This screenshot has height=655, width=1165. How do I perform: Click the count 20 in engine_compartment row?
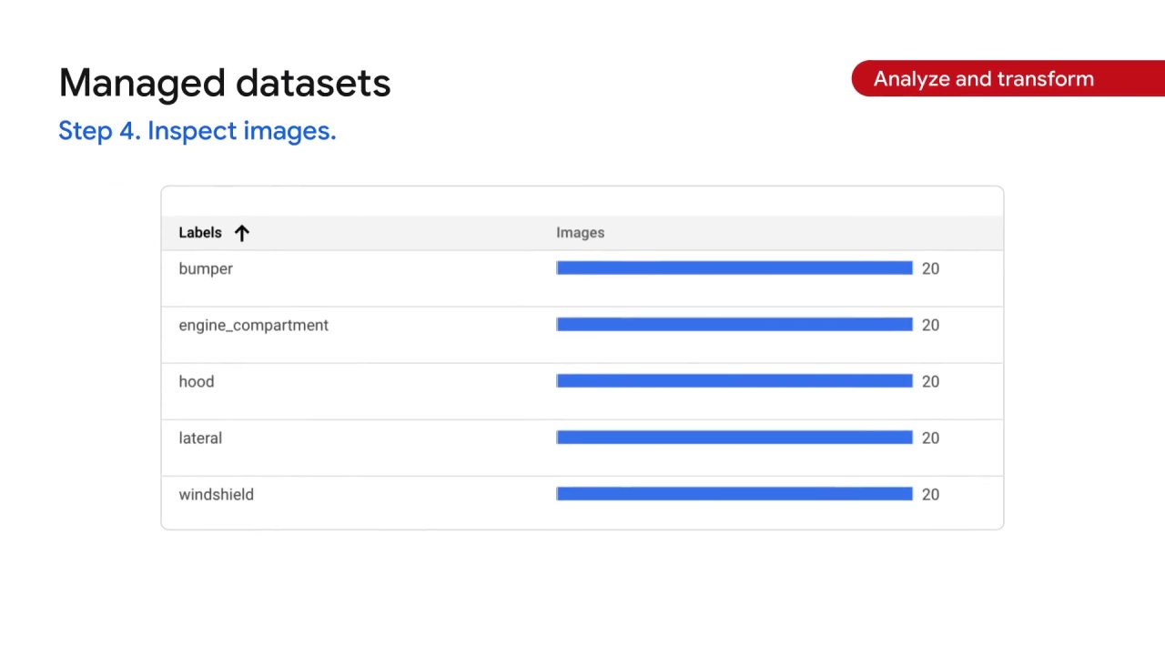click(x=930, y=325)
